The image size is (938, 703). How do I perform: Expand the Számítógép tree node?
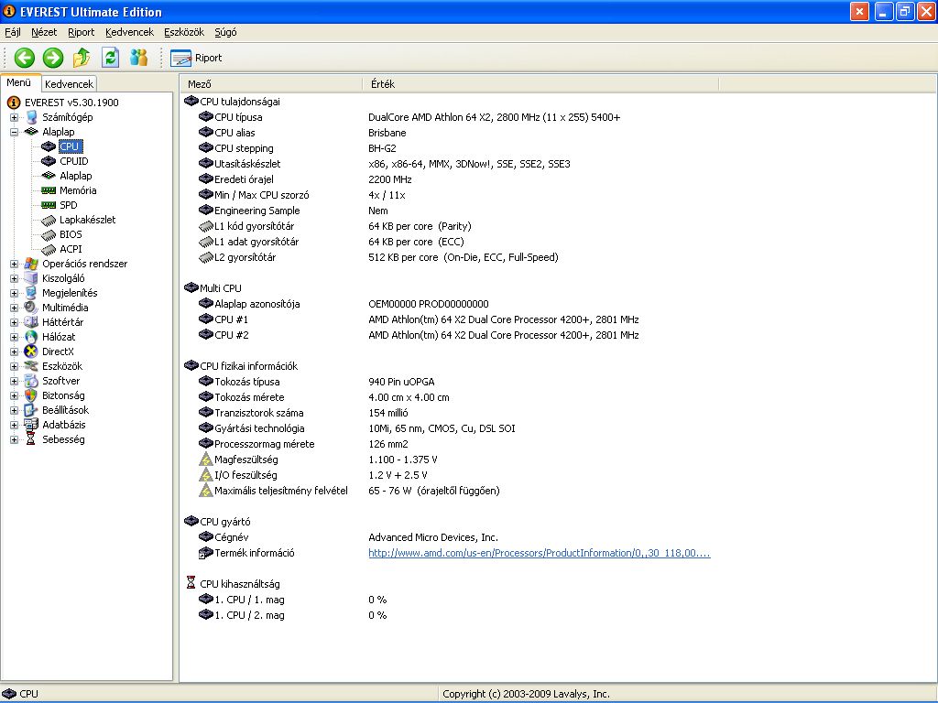15,117
